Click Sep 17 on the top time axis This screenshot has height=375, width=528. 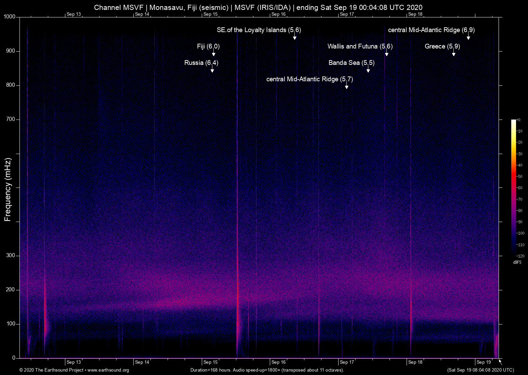click(x=347, y=14)
